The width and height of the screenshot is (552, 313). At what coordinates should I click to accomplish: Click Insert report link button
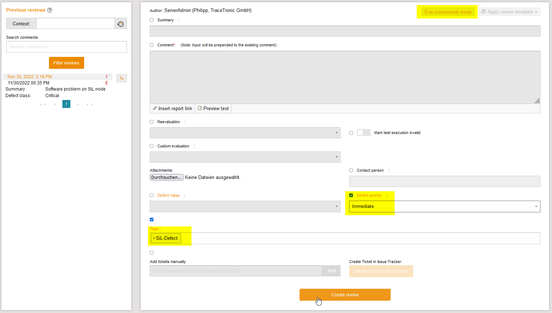(173, 109)
